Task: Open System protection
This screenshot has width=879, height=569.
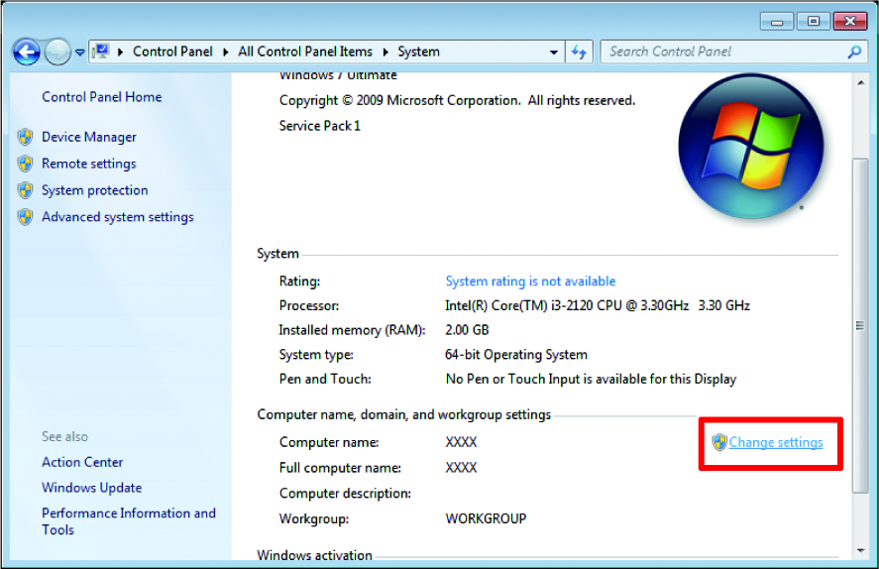Action: pos(95,190)
